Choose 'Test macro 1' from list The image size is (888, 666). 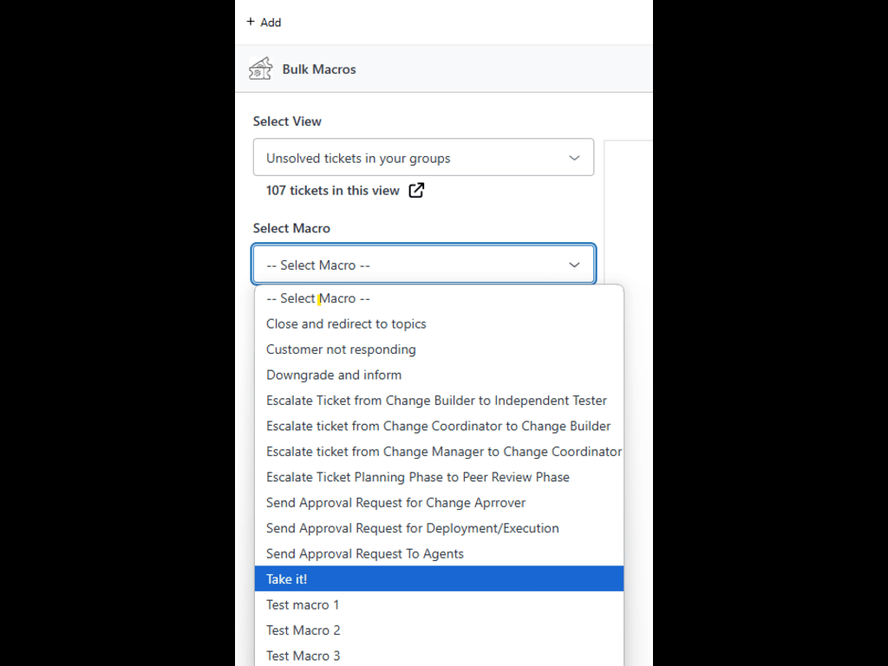(x=303, y=604)
